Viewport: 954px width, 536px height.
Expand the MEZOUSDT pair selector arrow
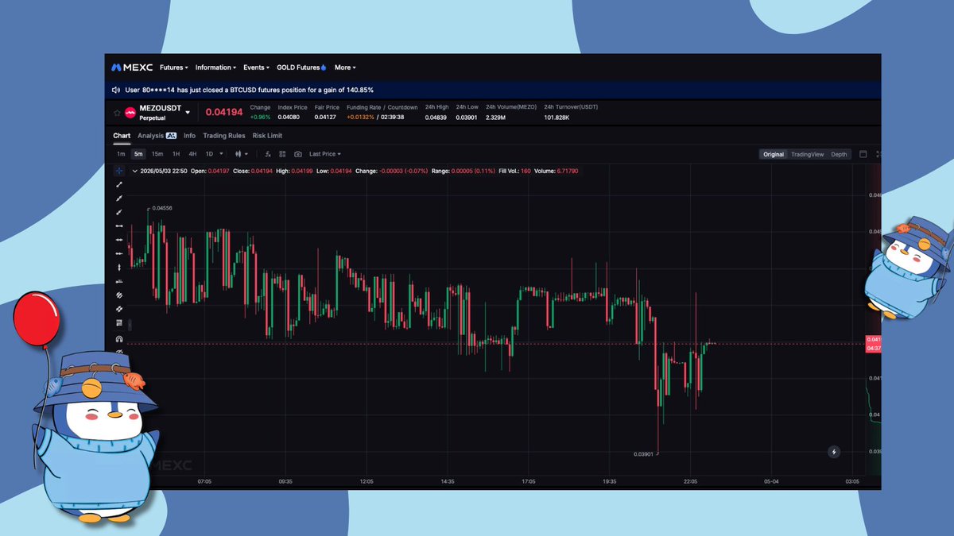tap(188, 113)
